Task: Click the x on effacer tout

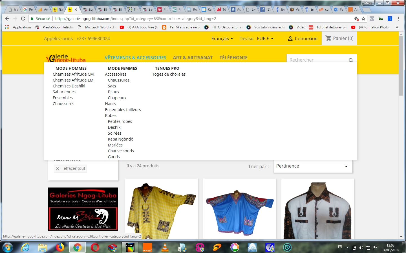Action: pyautogui.click(x=58, y=169)
